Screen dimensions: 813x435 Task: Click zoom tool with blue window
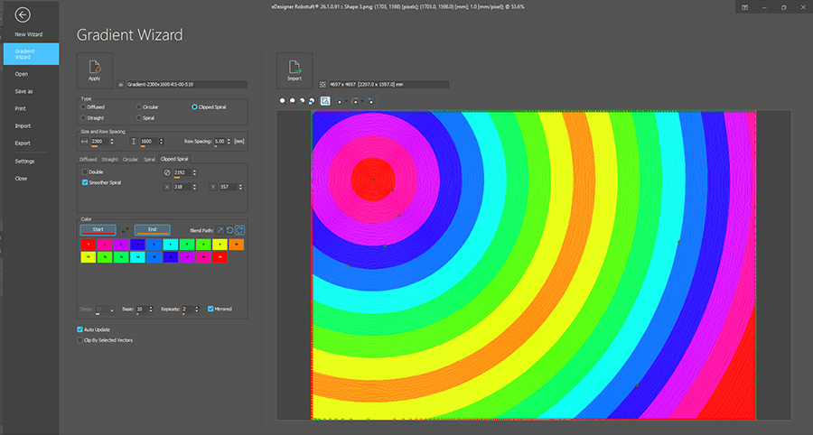311,101
